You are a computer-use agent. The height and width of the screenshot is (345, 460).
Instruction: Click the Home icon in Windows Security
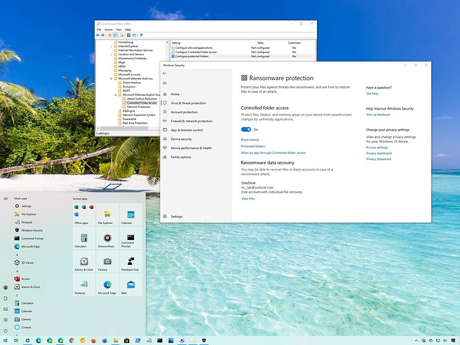pyautogui.click(x=164, y=94)
